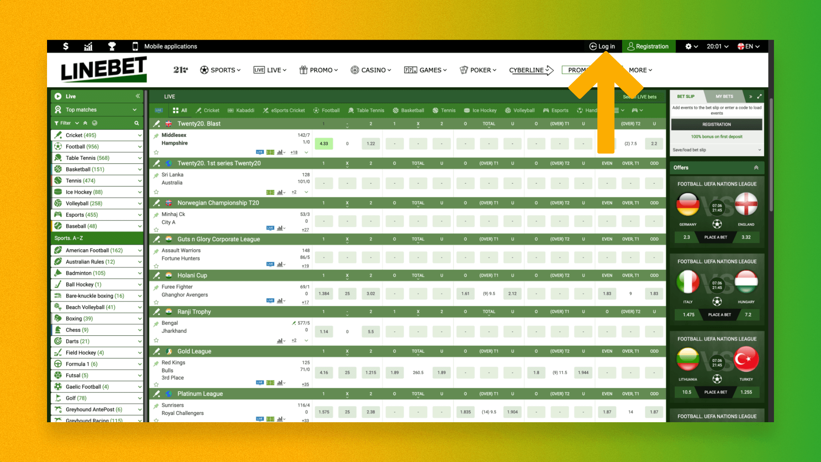821x462 pixels.
Task: Favorite the Middlesex vs Hampshire match star
Action: pos(156,152)
